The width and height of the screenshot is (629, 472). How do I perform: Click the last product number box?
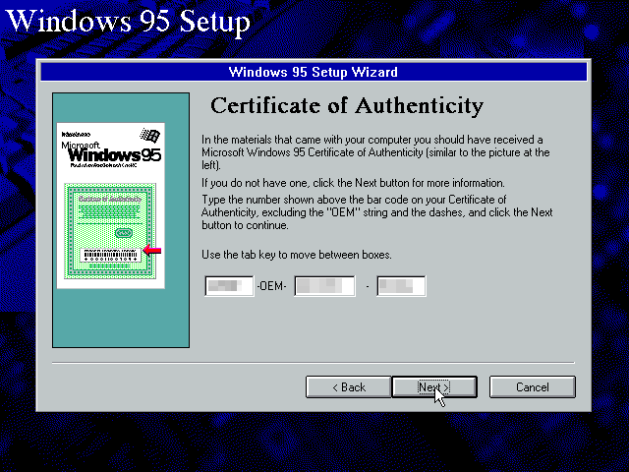401,286
